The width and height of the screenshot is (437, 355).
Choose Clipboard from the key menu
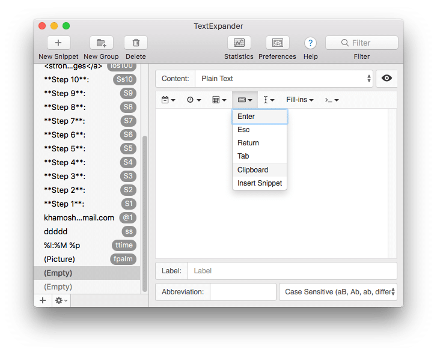click(253, 170)
